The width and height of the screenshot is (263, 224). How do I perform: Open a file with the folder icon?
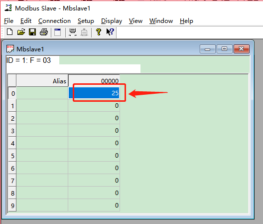tap(21, 32)
